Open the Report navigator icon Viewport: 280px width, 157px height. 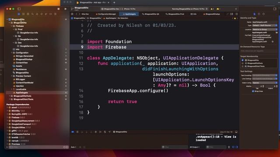[x=55, y=14]
